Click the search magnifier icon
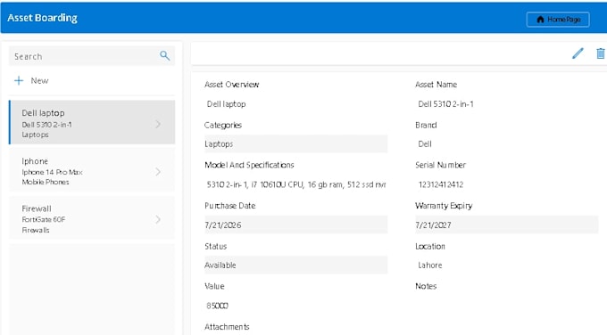 165,55
